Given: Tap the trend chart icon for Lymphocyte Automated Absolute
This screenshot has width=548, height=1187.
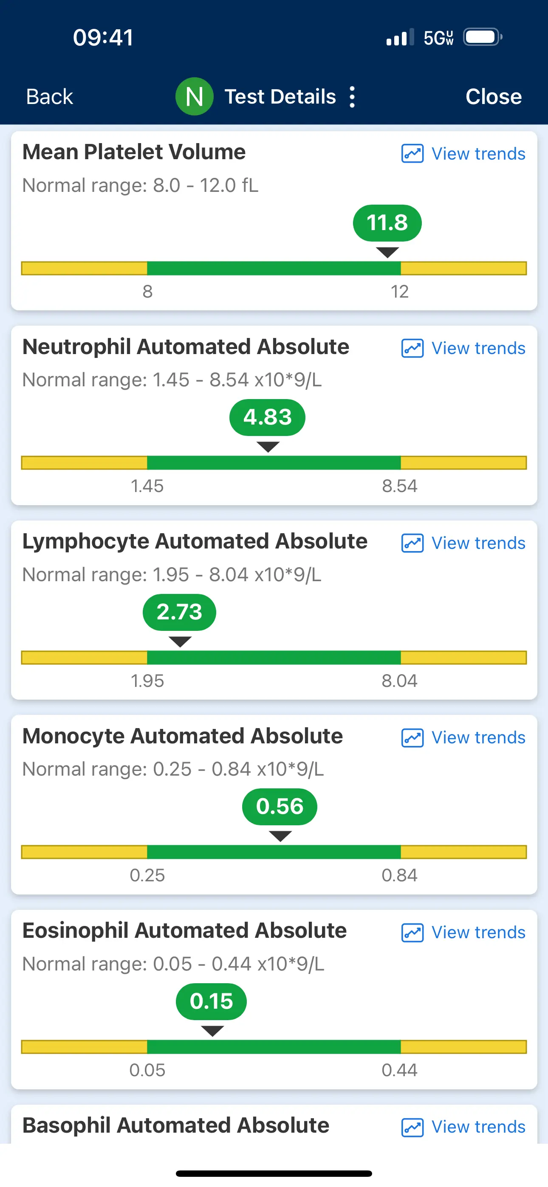Looking at the screenshot, I should tap(412, 543).
